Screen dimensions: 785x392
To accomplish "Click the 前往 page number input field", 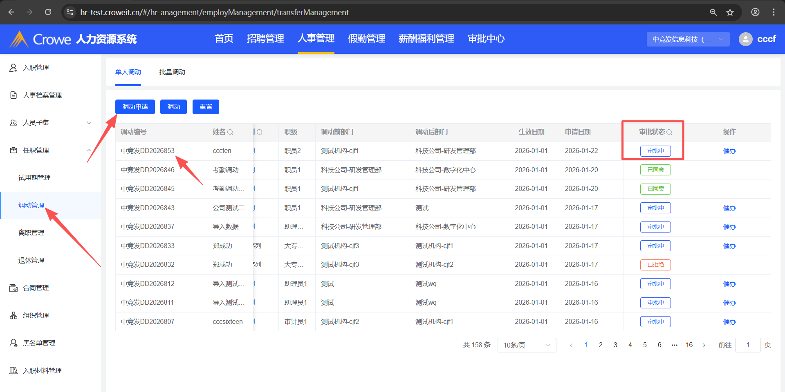I will (x=747, y=345).
